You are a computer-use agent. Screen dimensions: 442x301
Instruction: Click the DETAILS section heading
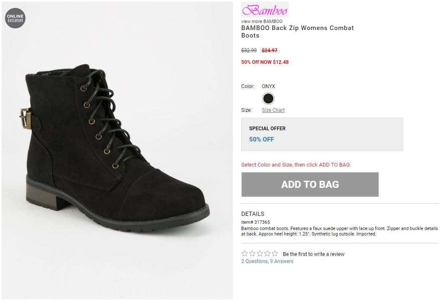[x=253, y=214]
